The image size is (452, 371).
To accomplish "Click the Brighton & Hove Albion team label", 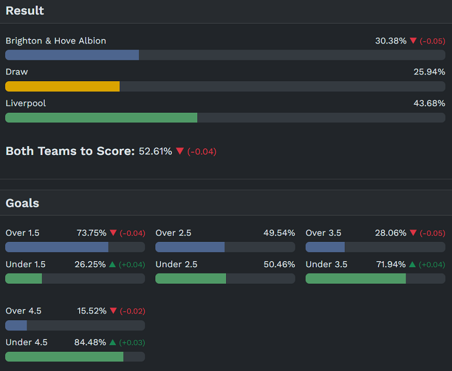I will pos(55,41).
